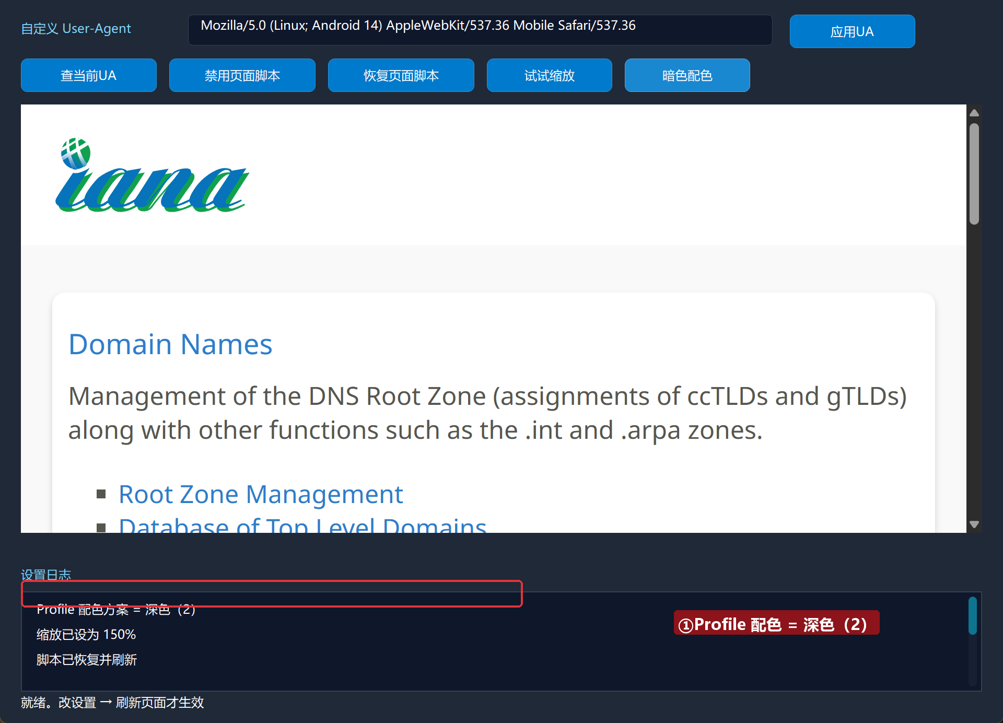This screenshot has height=723, width=1003.
Task: Toggle the 暗色配色 dark scheme button
Action: click(x=687, y=75)
